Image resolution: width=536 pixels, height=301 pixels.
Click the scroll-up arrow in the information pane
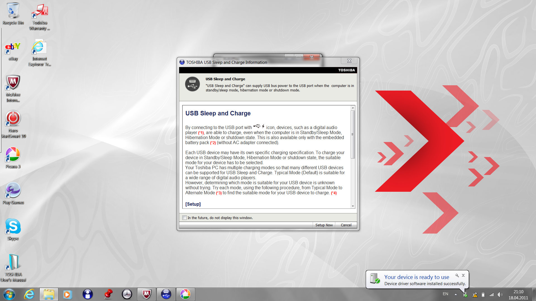click(353, 108)
